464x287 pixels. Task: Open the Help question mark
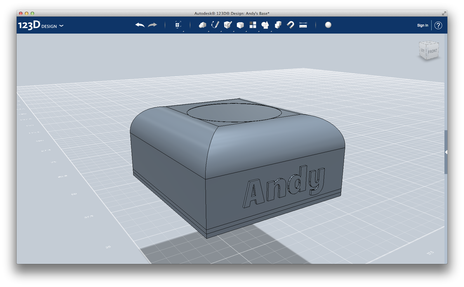438,25
